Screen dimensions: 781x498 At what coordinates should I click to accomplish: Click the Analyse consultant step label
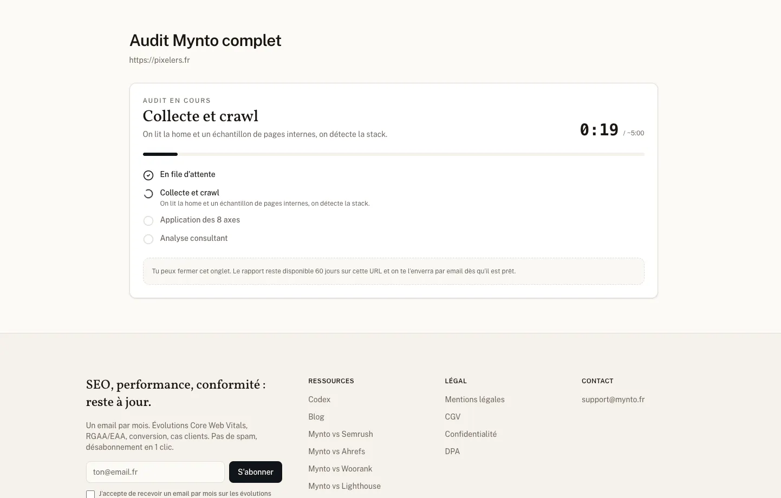[x=194, y=238]
